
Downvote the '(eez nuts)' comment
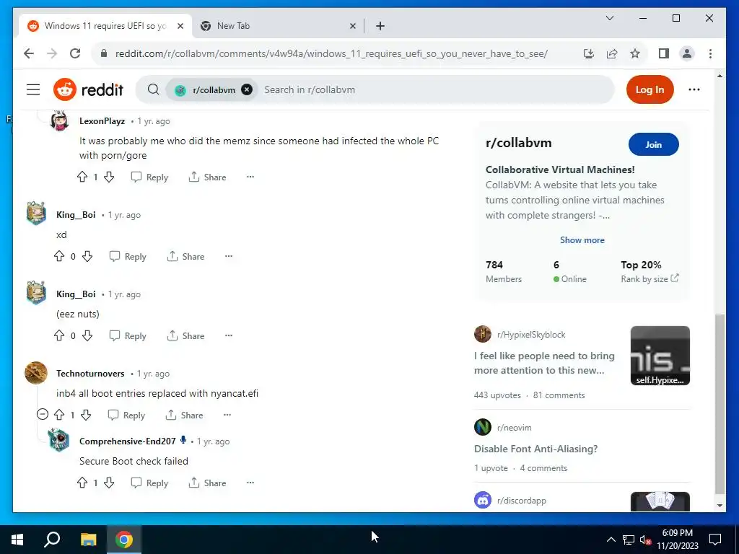87,335
